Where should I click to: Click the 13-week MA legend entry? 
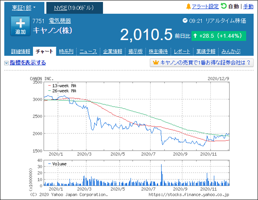pyautogui.click(x=62, y=86)
